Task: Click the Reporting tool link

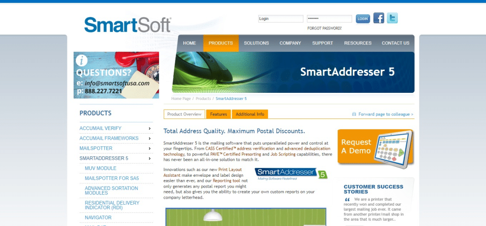Action: (226, 181)
